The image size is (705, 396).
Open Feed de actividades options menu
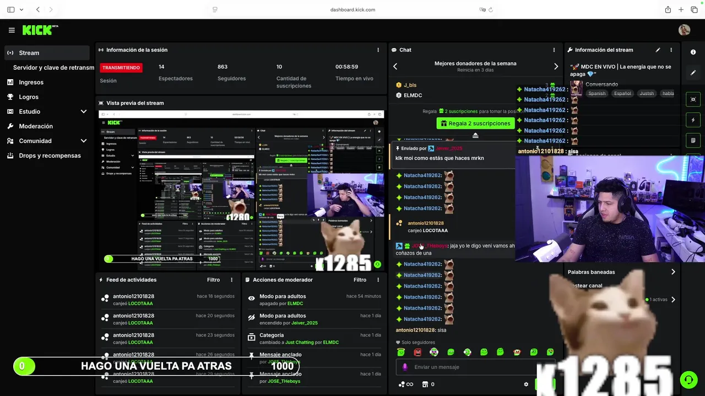tap(231, 280)
